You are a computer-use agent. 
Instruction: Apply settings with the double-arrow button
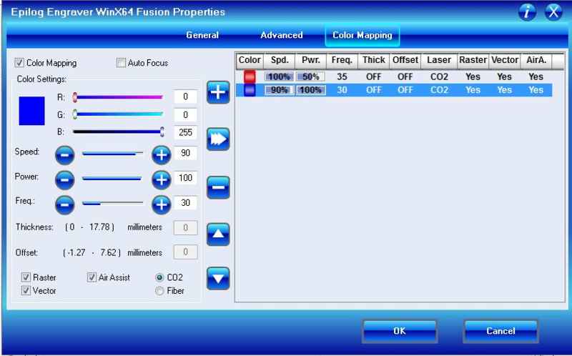click(x=218, y=139)
